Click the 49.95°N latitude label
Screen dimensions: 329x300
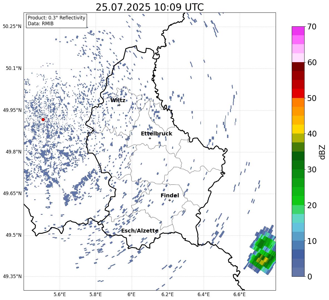pyautogui.click(x=12, y=110)
